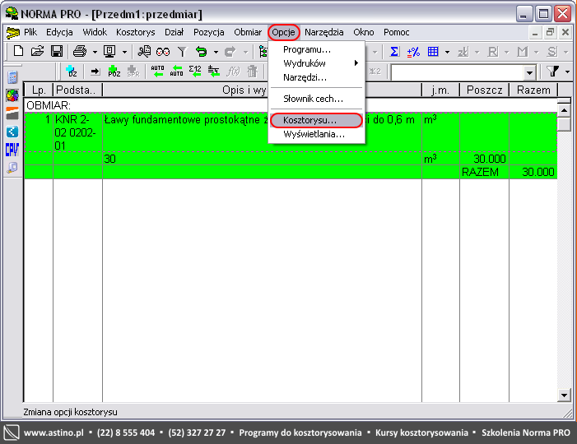
Task: Click the AUTO icon with arrow above
Action: coord(177,71)
